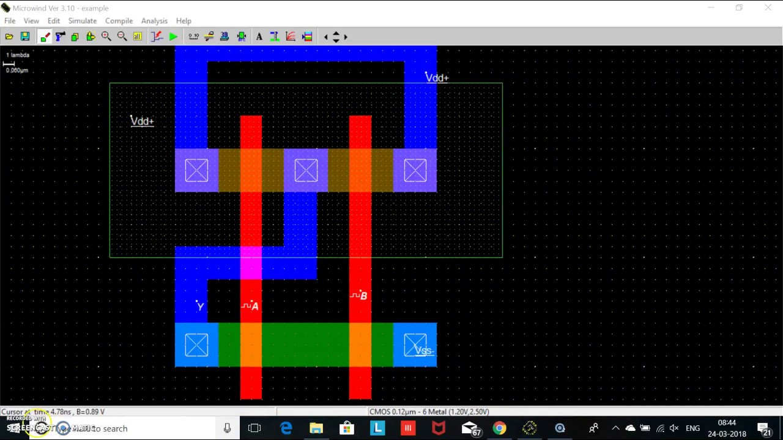The image size is (783, 440).
Task: Open the 2D process cross-section view
Action: point(209,37)
